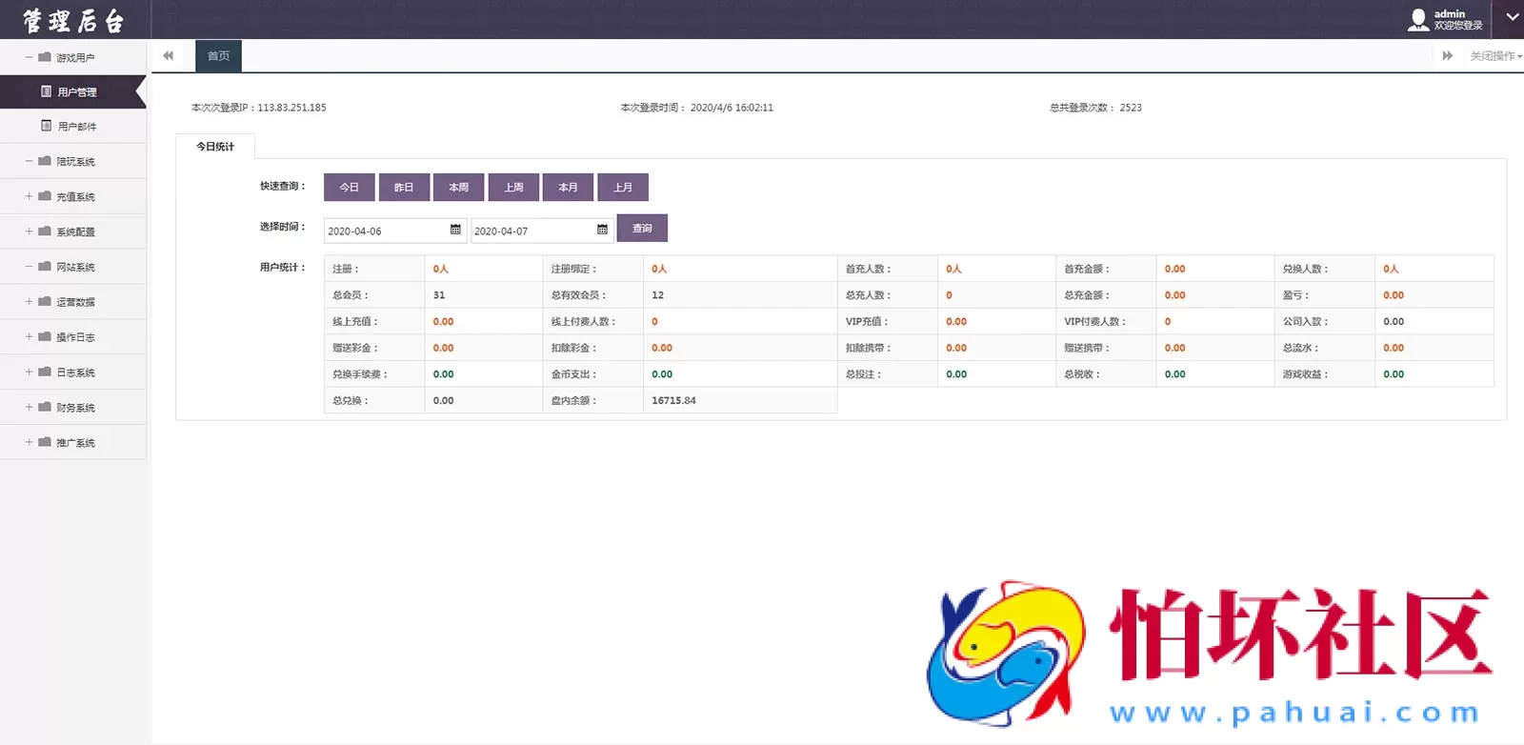Open calendar picker for start date 2020-04-06

(455, 230)
